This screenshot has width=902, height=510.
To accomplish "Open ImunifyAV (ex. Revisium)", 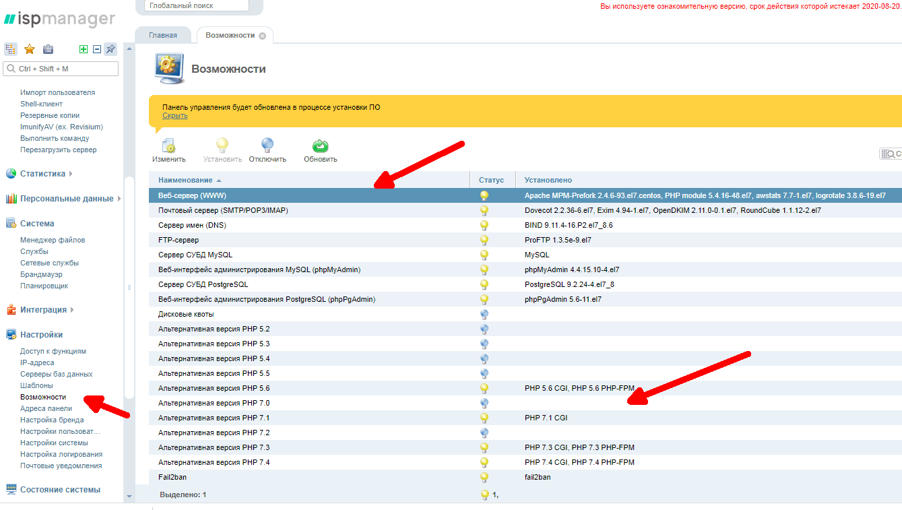I will (61, 127).
